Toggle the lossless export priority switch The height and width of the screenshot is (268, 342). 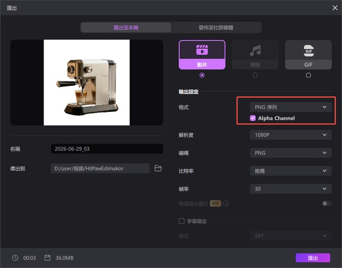[x=326, y=203]
